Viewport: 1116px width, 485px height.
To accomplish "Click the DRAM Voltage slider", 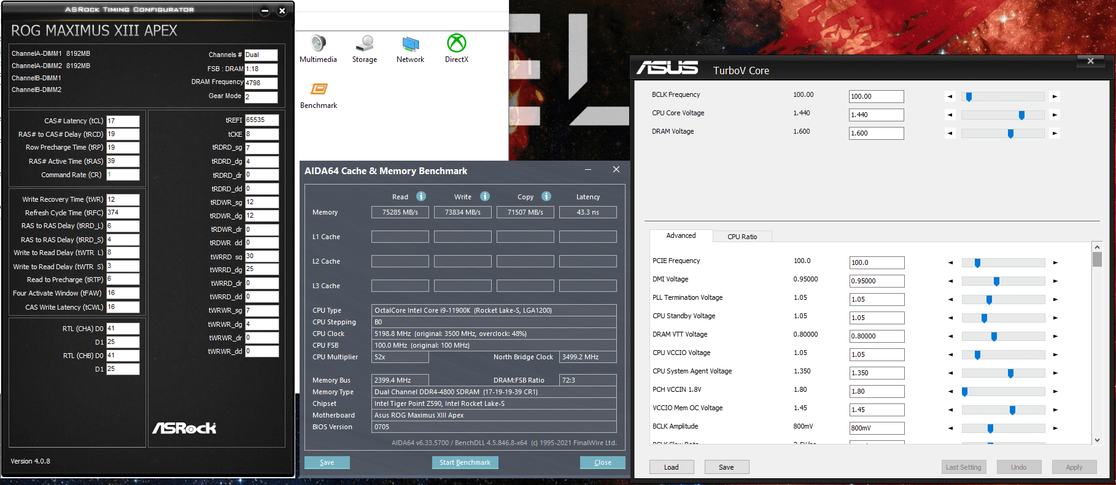I will [1002, 133].
